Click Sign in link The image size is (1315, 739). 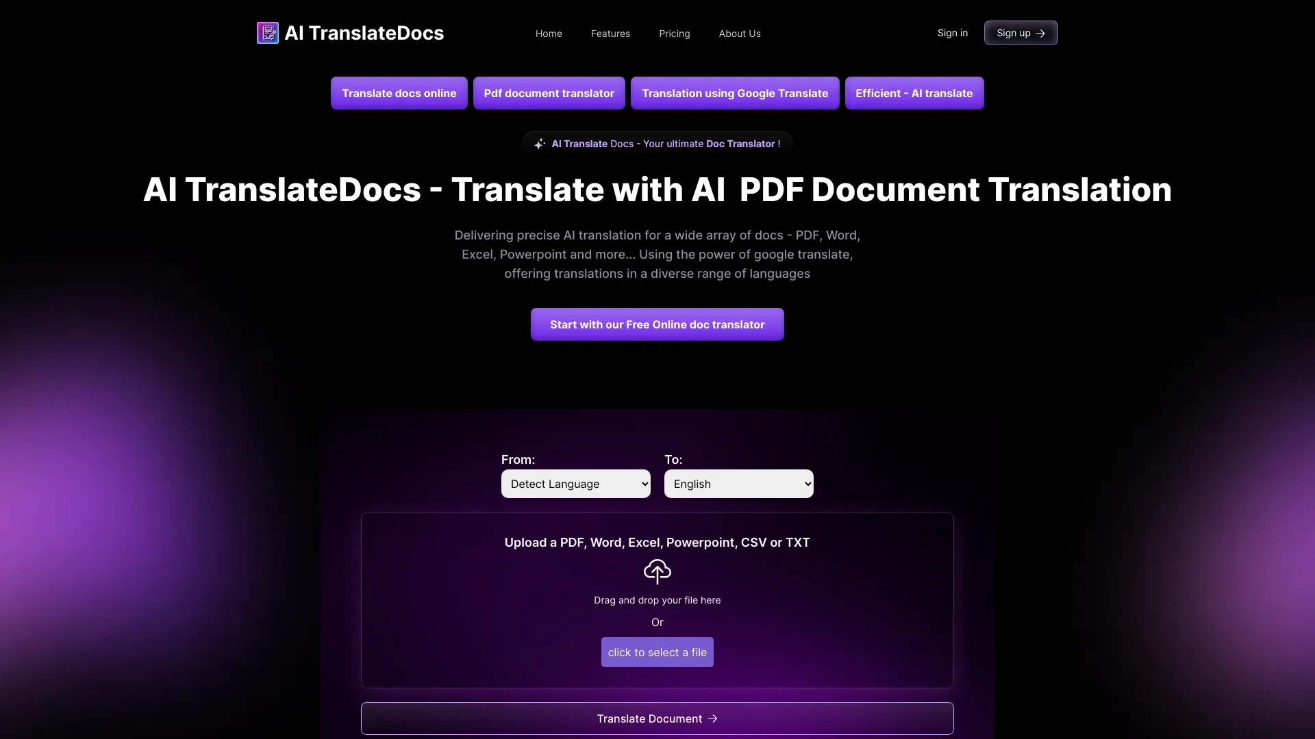point(952,32)
